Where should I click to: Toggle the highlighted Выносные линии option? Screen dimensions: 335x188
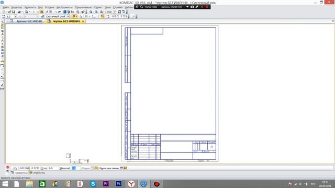[x=126, y=168]
